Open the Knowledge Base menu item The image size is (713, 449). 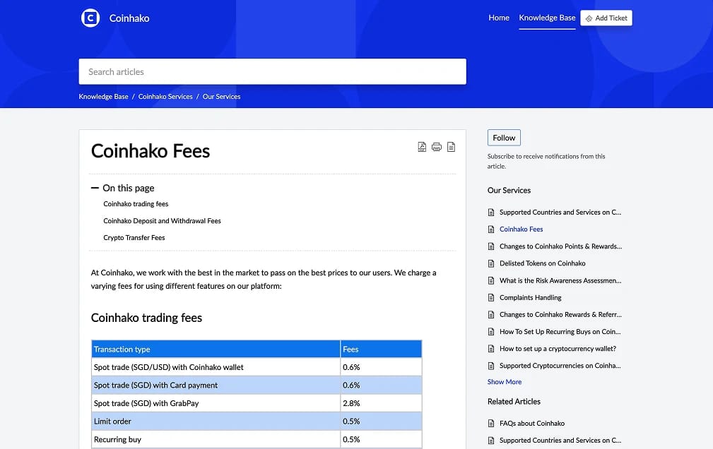[x=547, y=18]
